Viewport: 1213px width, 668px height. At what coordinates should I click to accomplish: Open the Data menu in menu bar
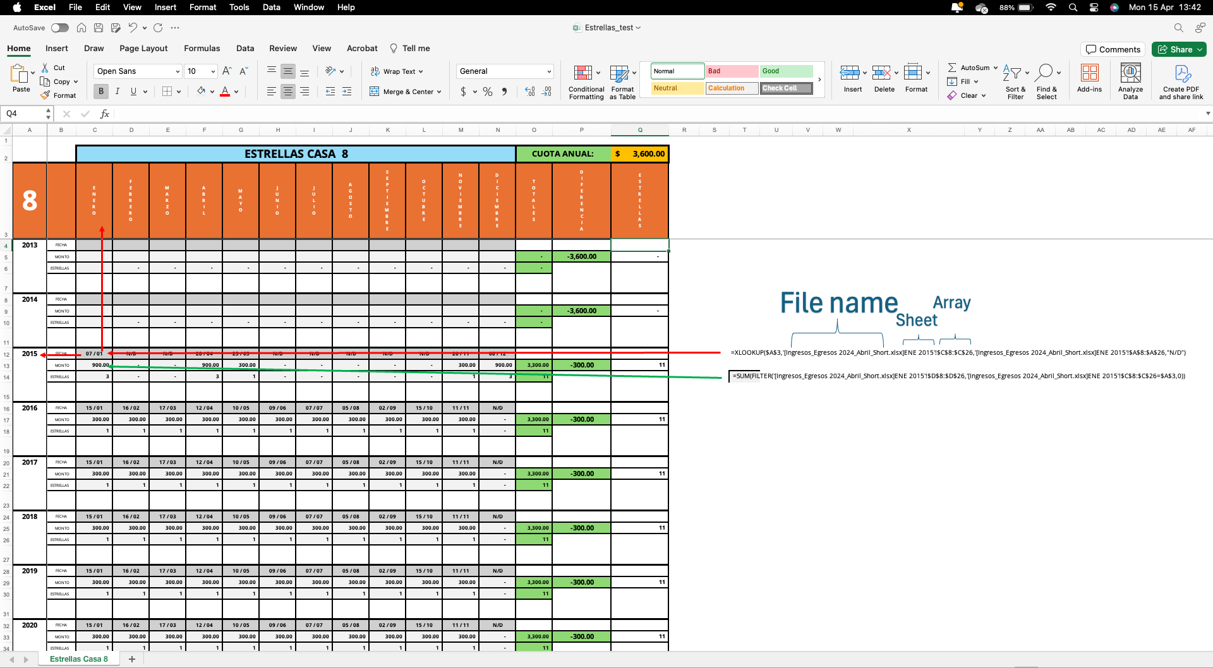271,7
